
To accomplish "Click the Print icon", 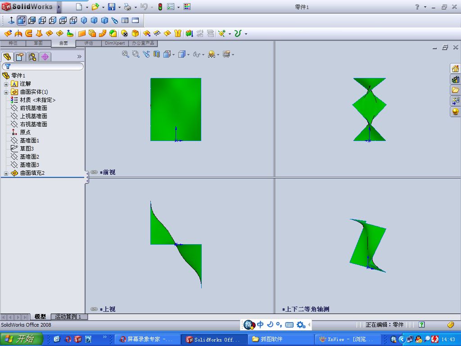I will [x=127, y=7].
